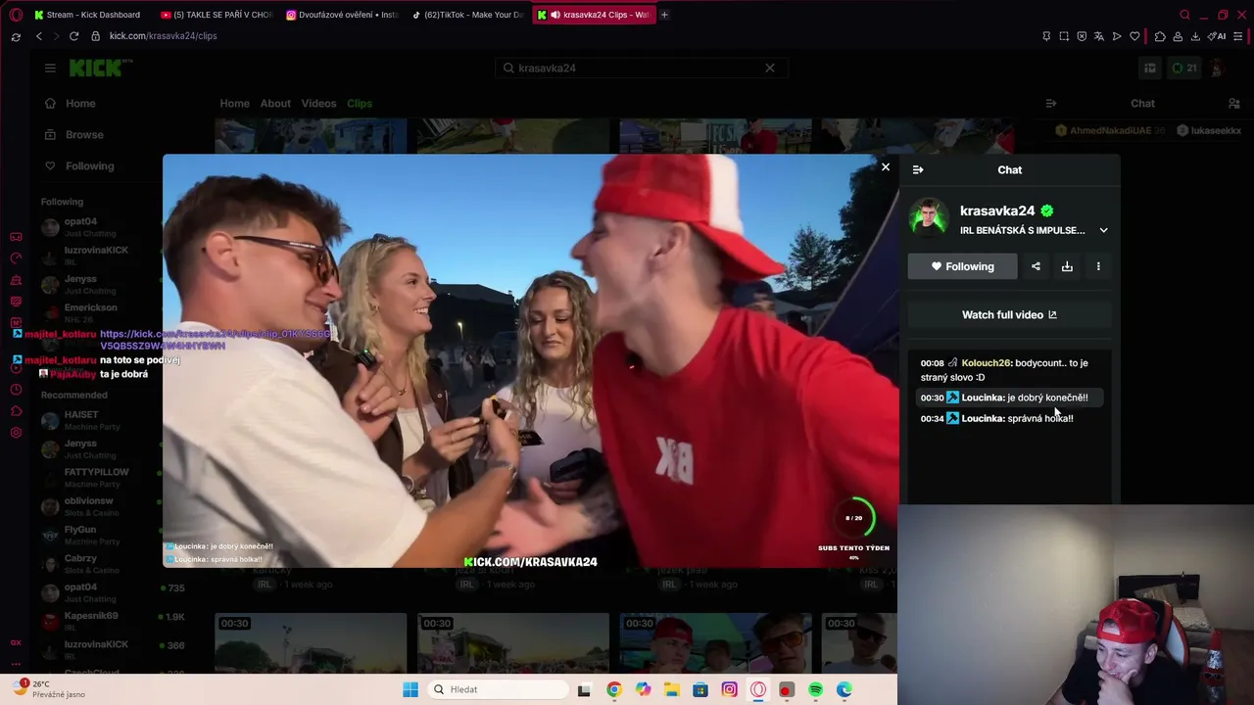Select Loucinka message 'správná holka!!'
This screenshot has width=1254, height=705.
[1009, 418]
